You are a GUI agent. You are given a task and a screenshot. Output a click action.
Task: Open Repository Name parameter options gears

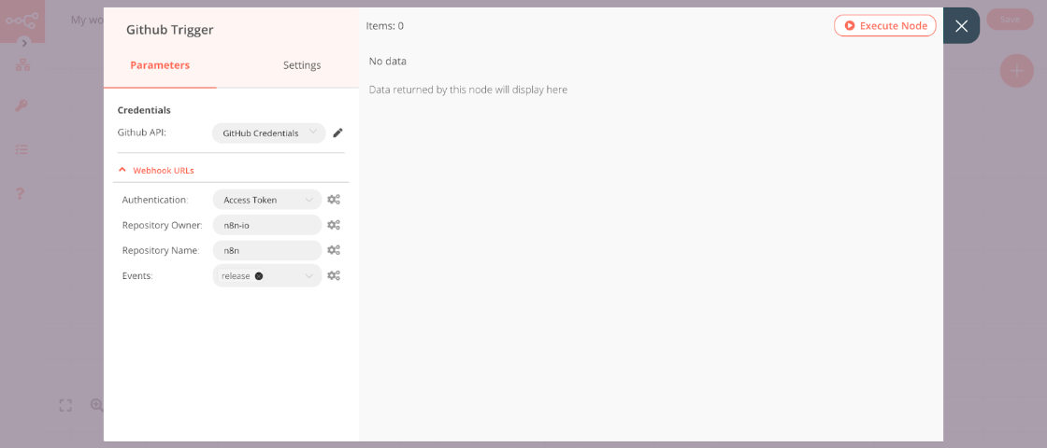click(334, 250)
